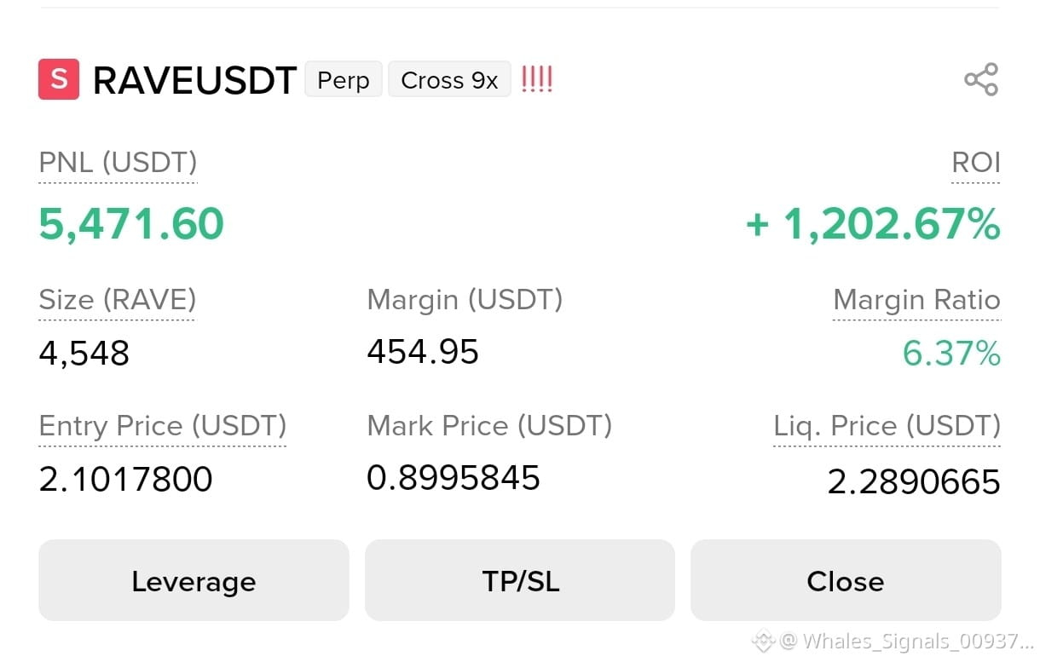Click the red S short-position badge
The width and height of the screenshot is (1040, 662).
coord(59,79)
